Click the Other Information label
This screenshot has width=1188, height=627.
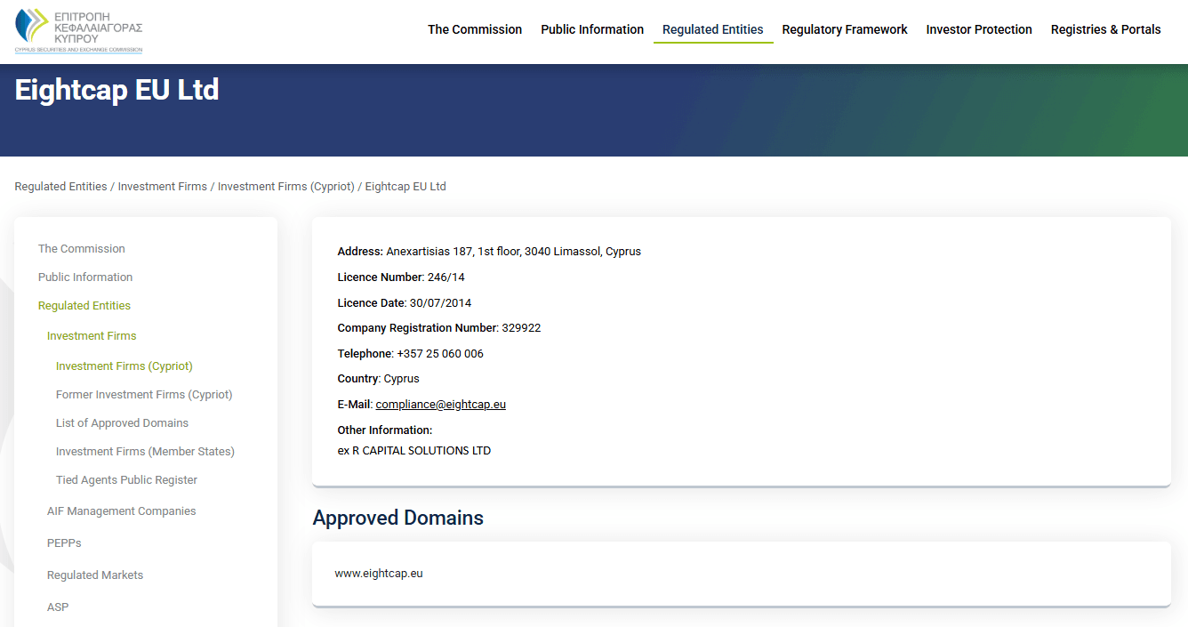tap(385, 430)
